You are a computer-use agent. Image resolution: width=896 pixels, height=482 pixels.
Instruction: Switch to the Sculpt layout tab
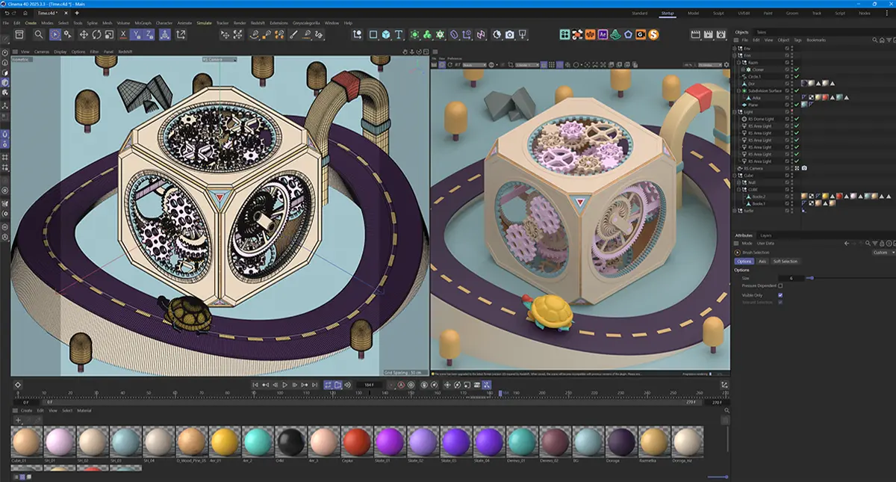[718, 13]
